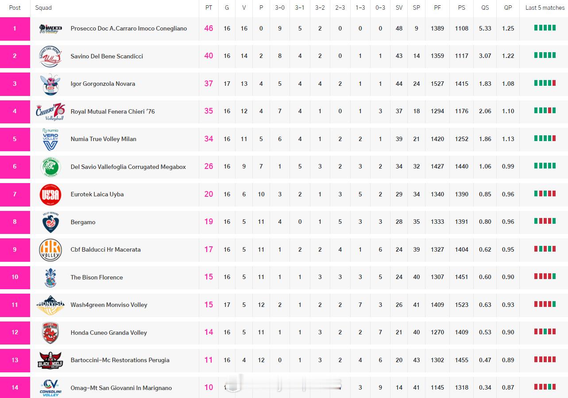Open Wash4green Monviso Volley team link
The width and height of the screenshot is (568, 398).
(x=109, y=305)
